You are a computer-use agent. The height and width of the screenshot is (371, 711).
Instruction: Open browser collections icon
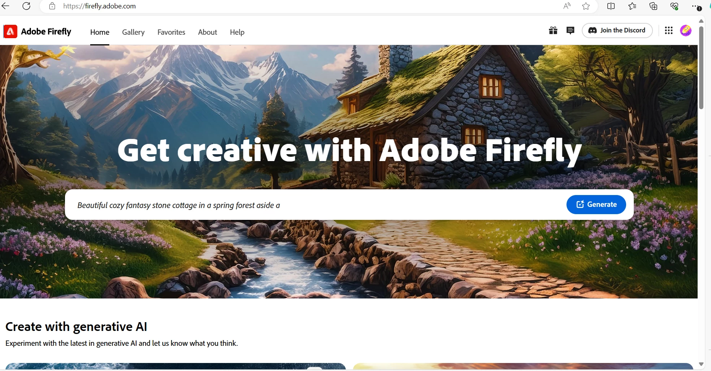[x=653, y=6]
